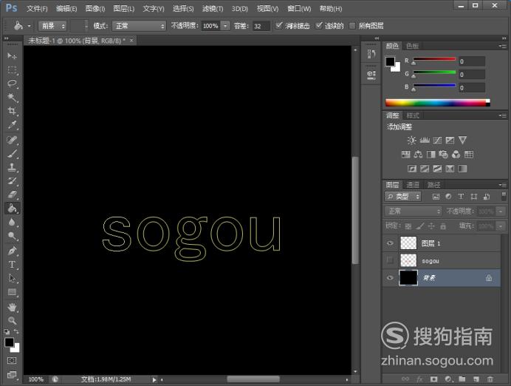This screenshot has height=386, width=511.
Task: Create a new layer icon
Action: [x=476, y=379]
